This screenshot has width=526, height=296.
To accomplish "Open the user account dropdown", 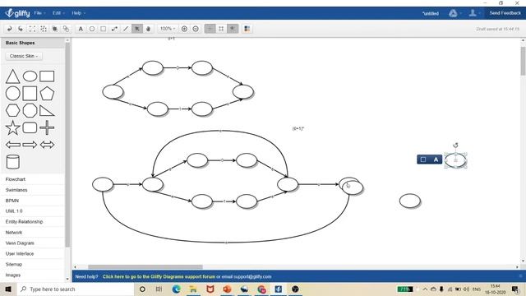I will pos(473,13).
